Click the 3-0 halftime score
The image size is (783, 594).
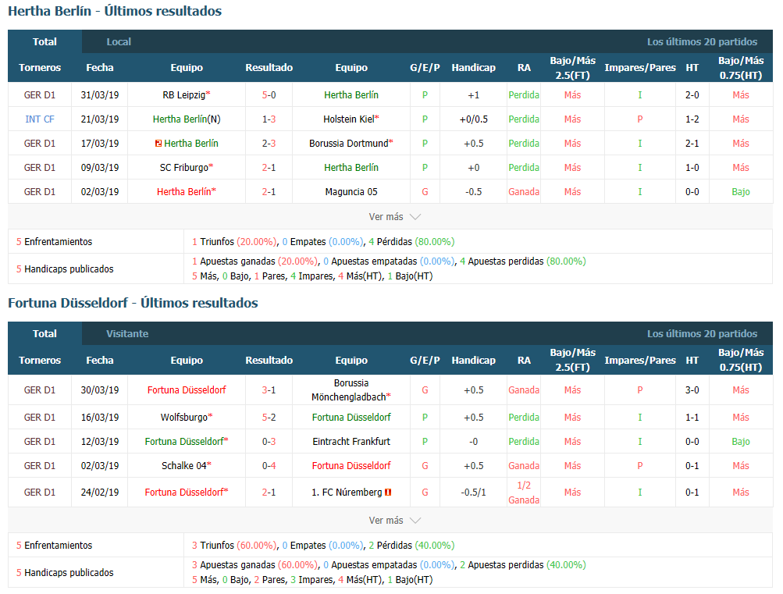pyautogui.click(x=692, y=390)
